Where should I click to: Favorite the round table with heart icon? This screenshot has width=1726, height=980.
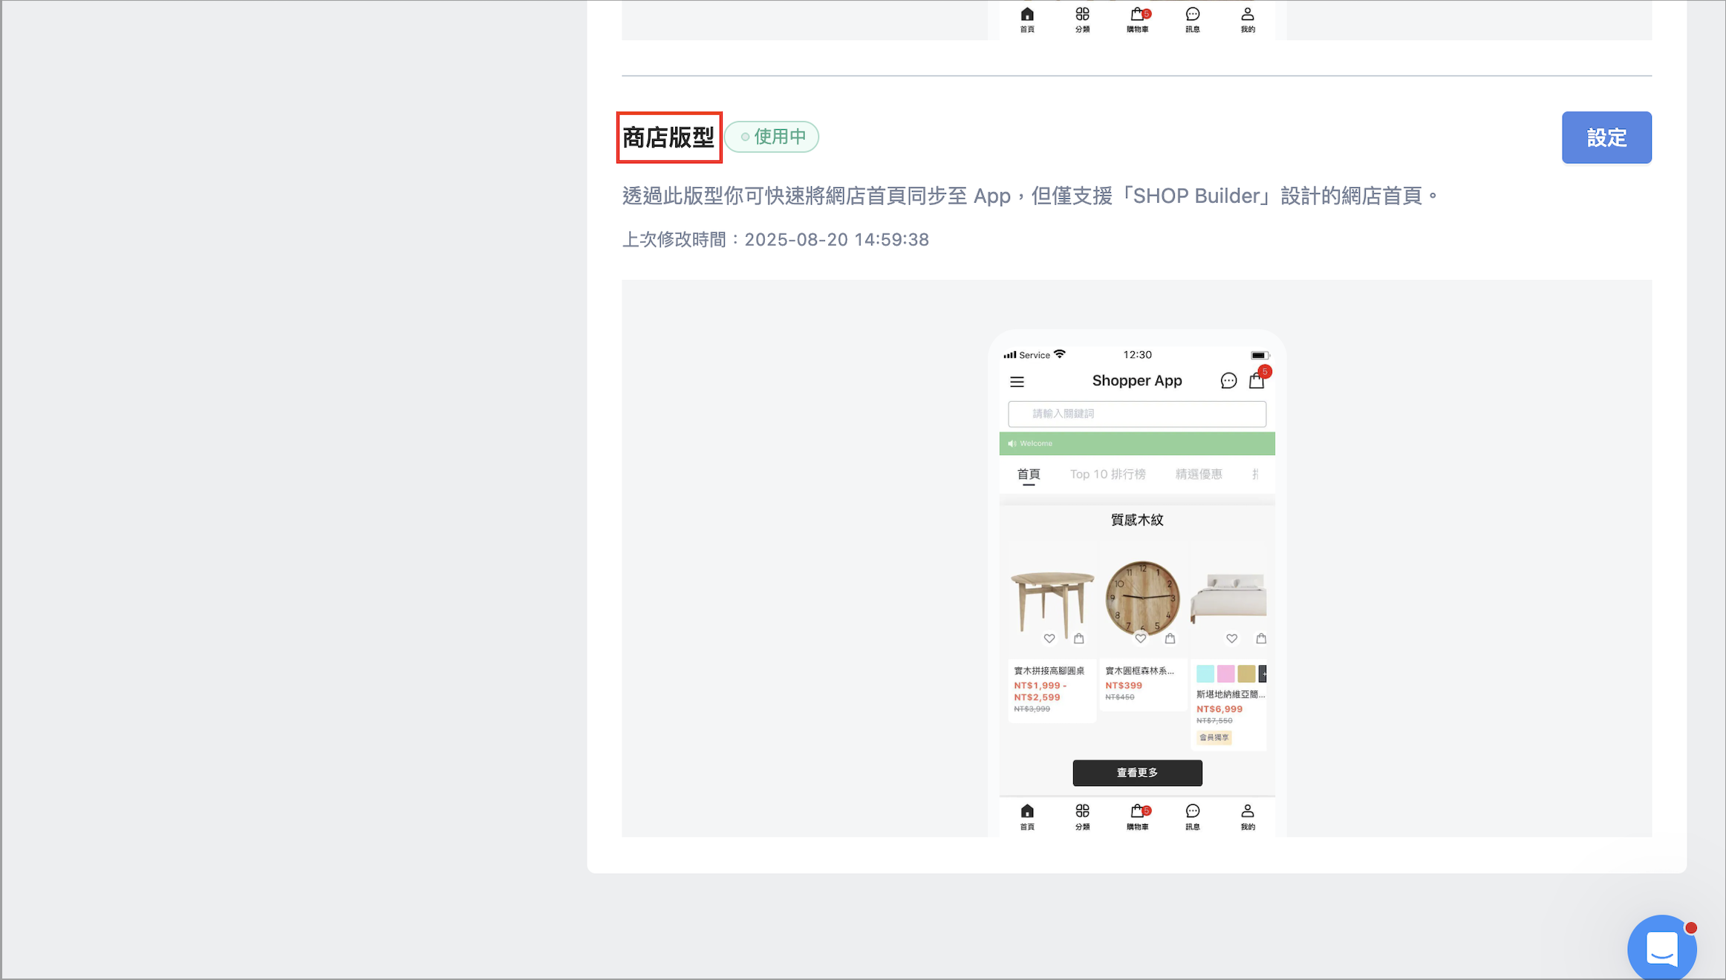point(1049,638)
